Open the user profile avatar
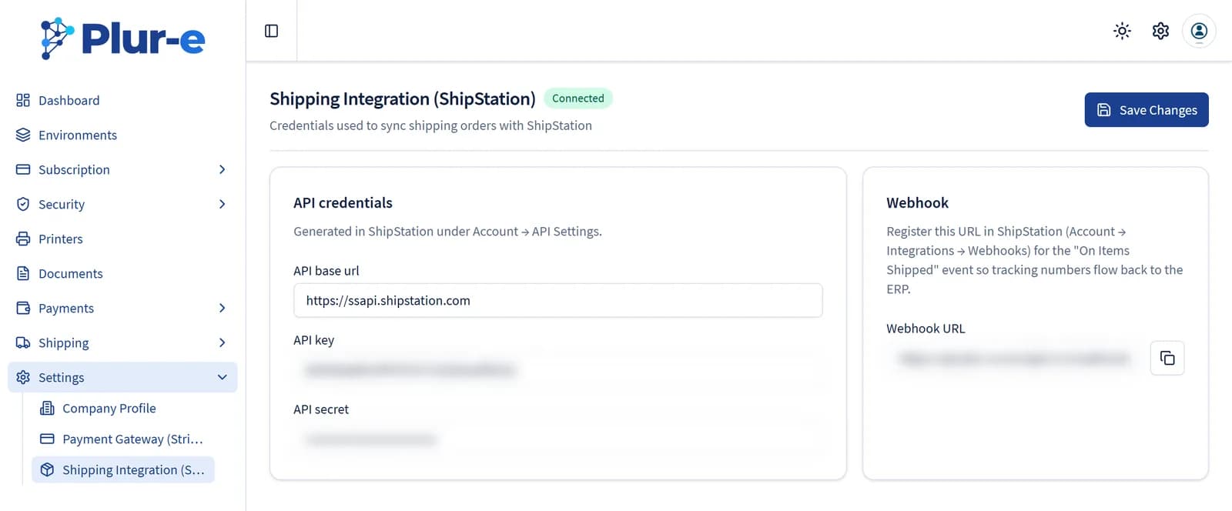This screenshot has height=511, width=1232. coord(1199,31)
